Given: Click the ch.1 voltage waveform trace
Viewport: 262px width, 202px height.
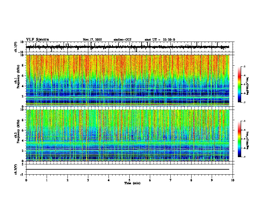Looking at the screenshot, I should pyautogui.click(x=128, y=47).
